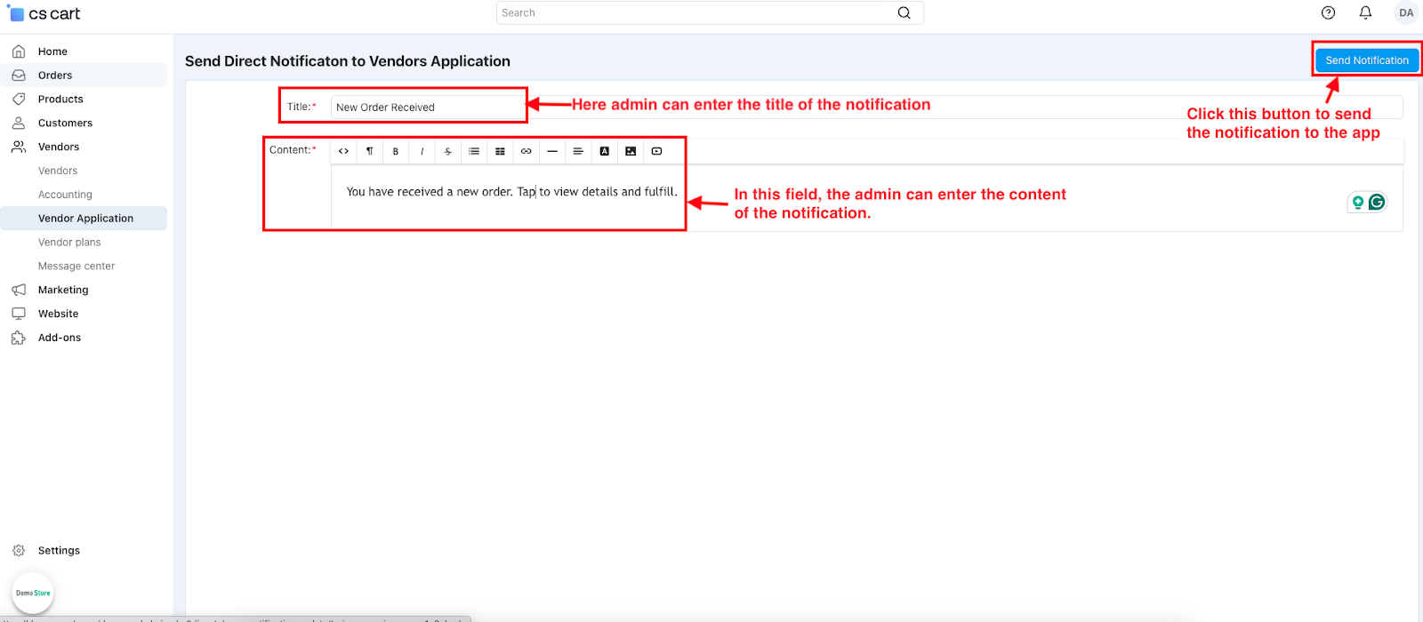Insert a video via the editor toolbar

coord(656,151)
